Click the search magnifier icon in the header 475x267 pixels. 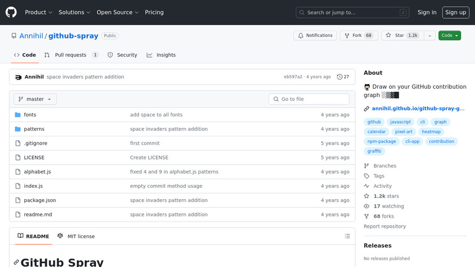tap(302, 12)
